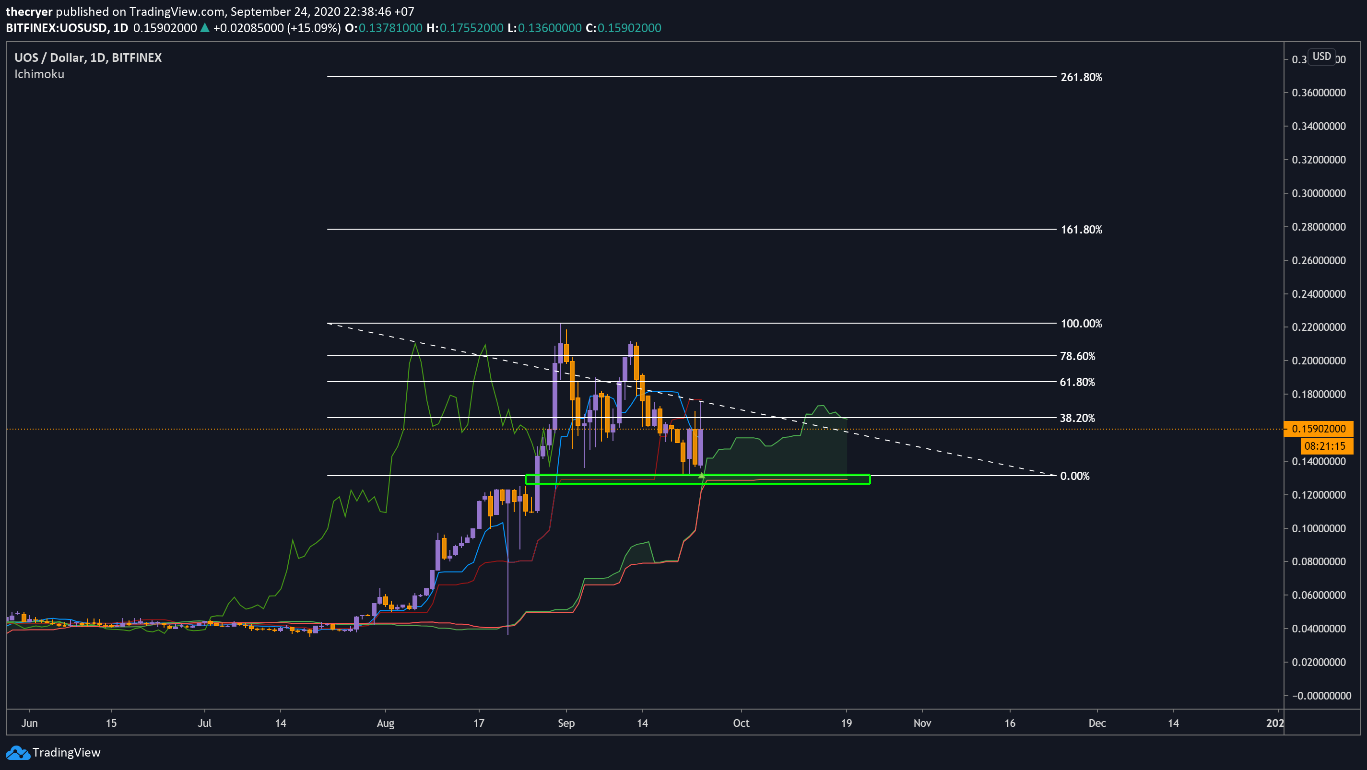Click the 261.80% Fibonacci level label
Screen dimensions: 1367x770
[x=1081, y=77]
